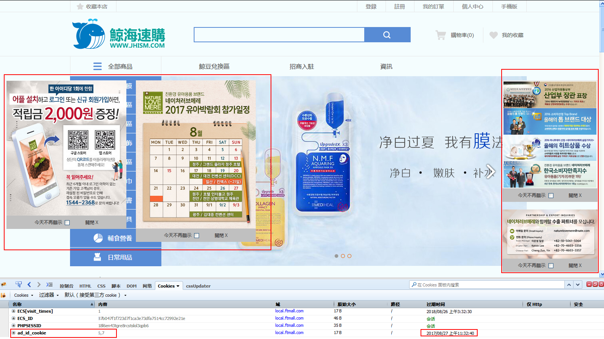Open the Cookies toolbar dropdown menu

click(x=24, y=295)
